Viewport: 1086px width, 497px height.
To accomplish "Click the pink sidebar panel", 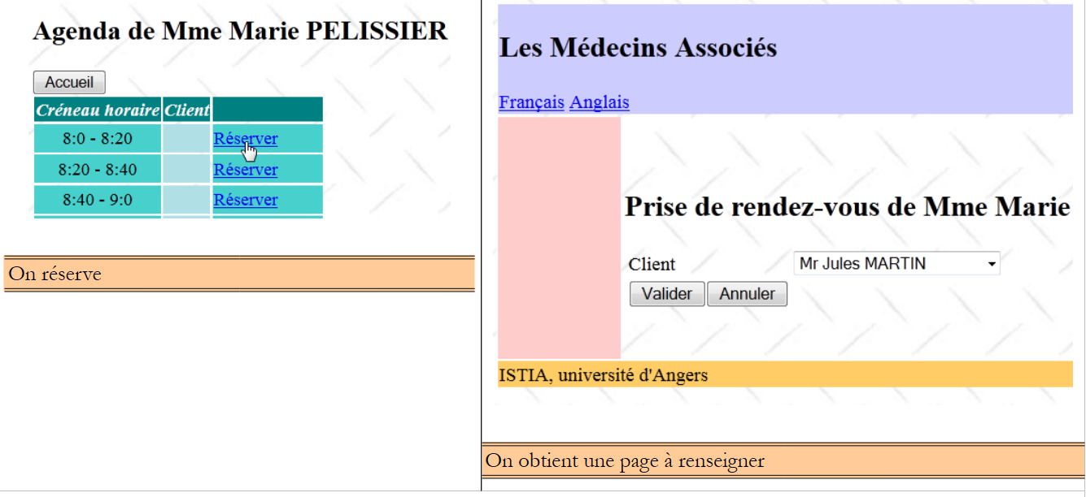I will 559,237.
